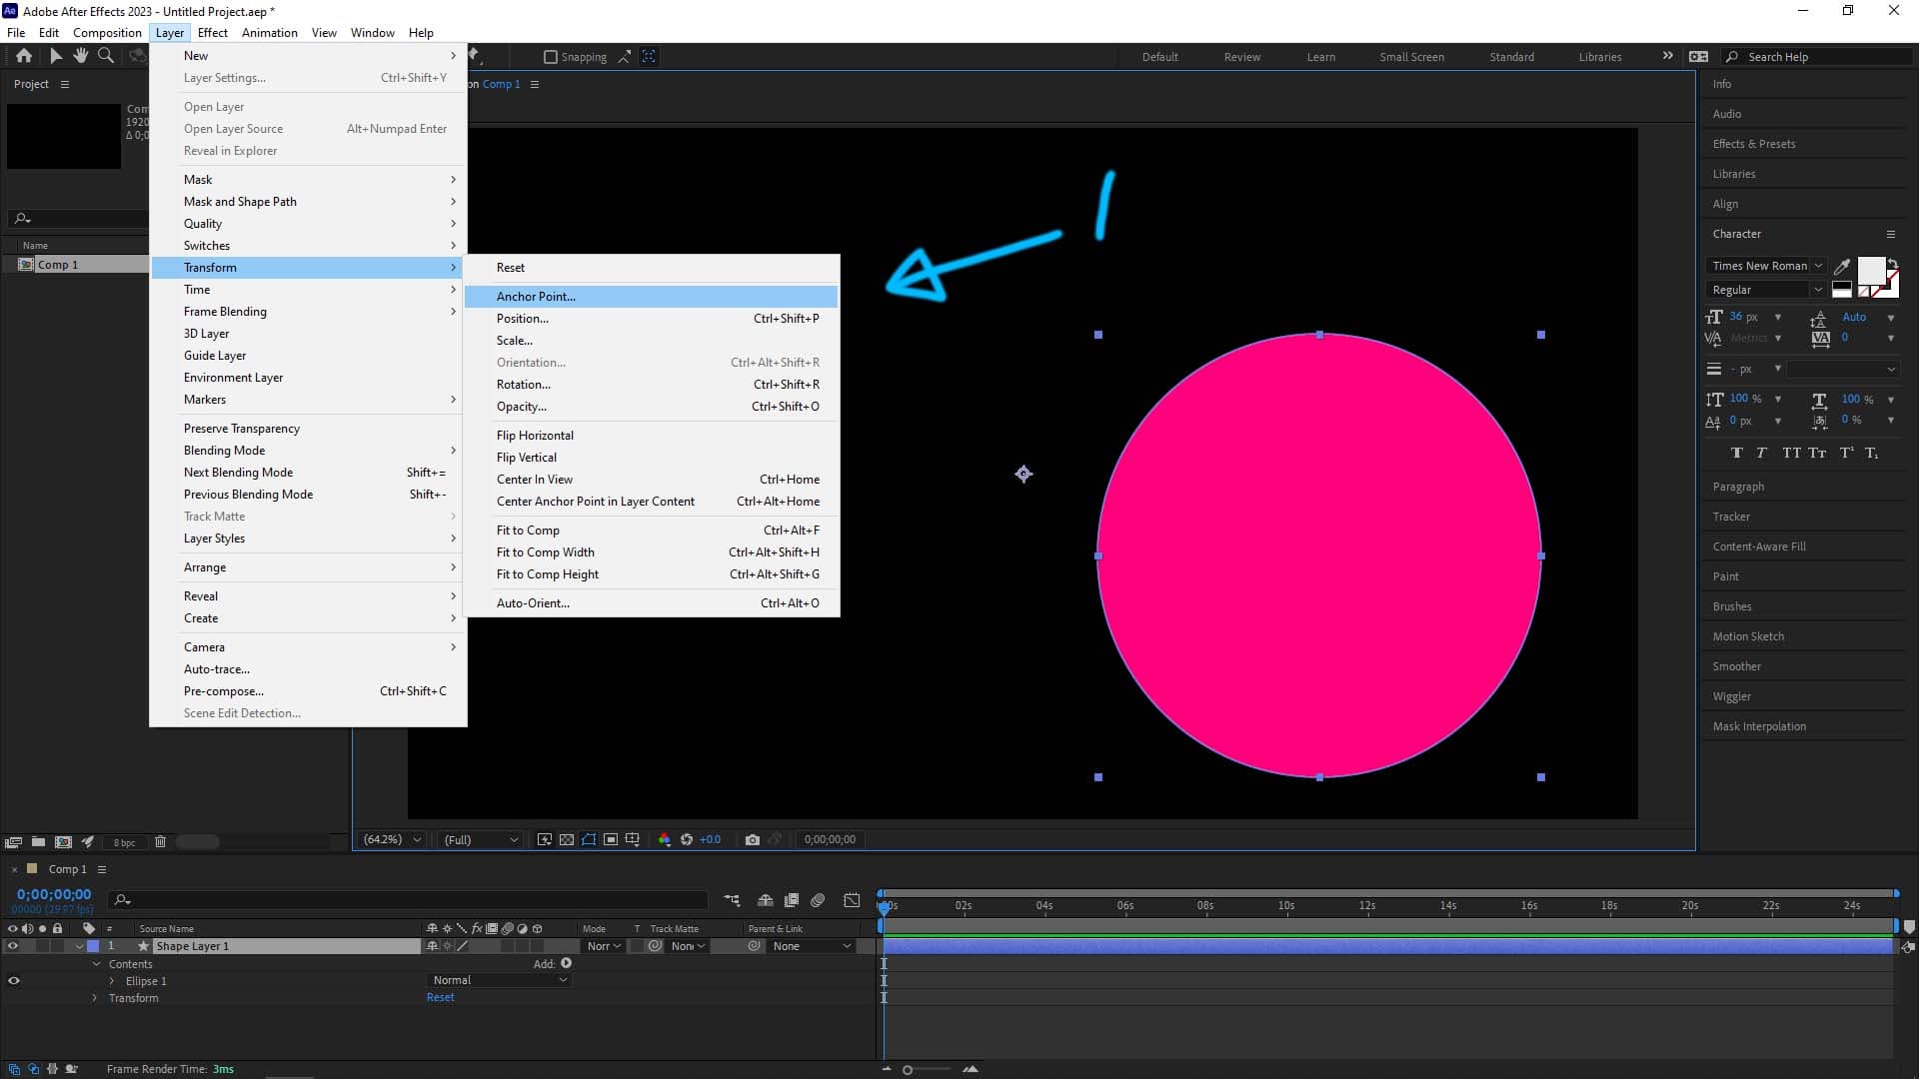This screenshot has height=1079, width=1919.
Task: Click the eyedropper in Character panel
Action: click(x=1841, y=267)
